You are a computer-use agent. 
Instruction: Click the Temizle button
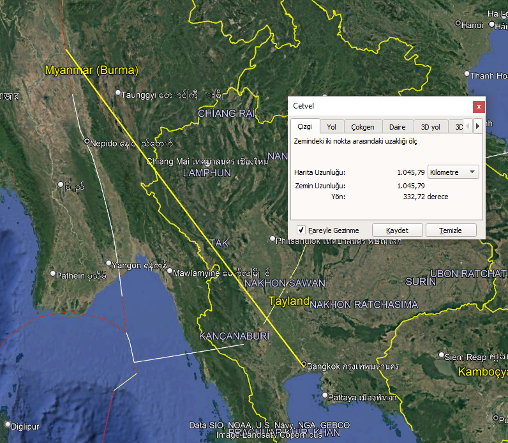[x=451, y=230]
